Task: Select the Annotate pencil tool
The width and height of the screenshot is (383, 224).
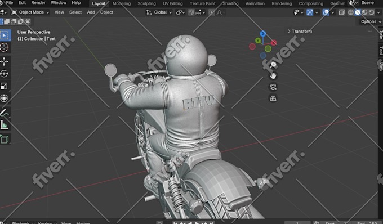Action: point(4,113)
